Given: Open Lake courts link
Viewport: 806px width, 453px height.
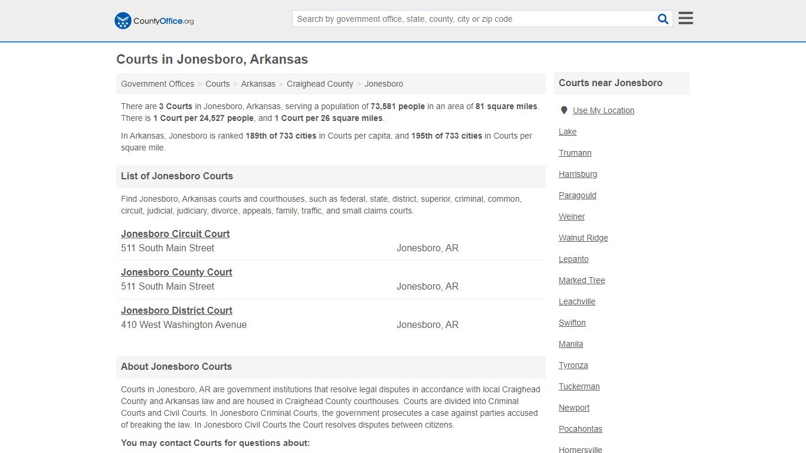Looking at the screenshot, I should tap(568, 132).
